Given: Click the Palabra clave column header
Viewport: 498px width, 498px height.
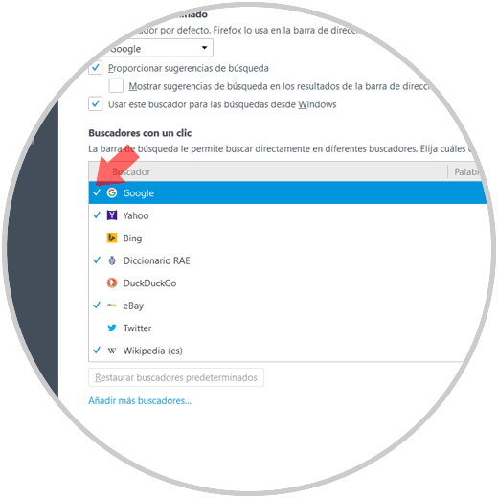Looking at the screenshot, I should pyautogui.click(x=467, y=171).
